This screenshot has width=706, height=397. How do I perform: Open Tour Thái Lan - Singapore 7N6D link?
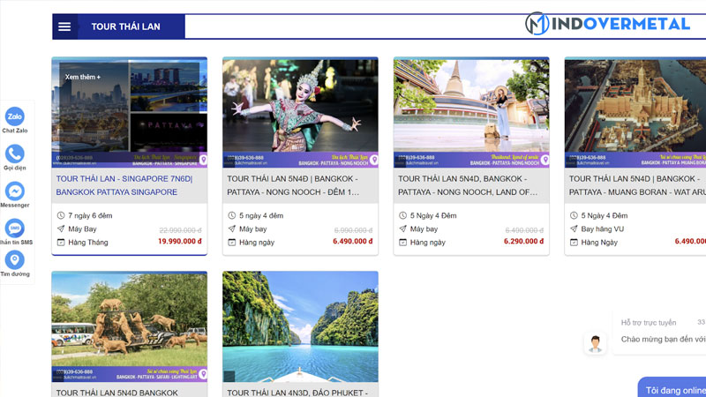coord(124,185)
